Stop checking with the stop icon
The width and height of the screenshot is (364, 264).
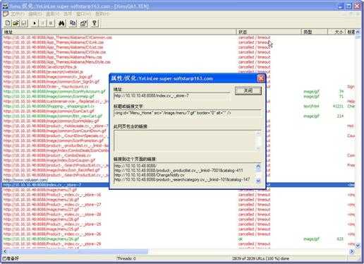(x=51, y=23)
